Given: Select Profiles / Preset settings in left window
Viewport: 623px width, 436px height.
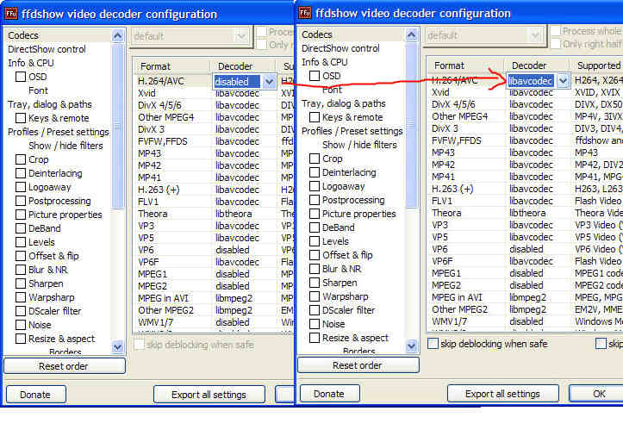Looking at the screenshot, I should click(58, 132).
